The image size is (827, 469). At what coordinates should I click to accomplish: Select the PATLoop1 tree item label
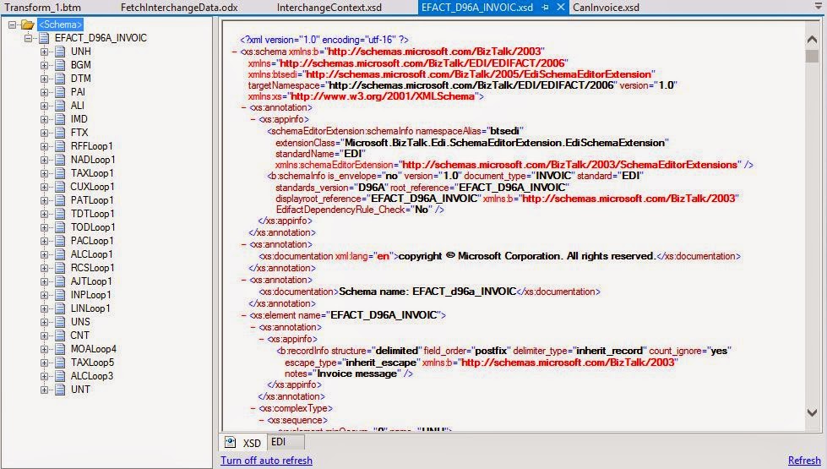coord(92,200)
